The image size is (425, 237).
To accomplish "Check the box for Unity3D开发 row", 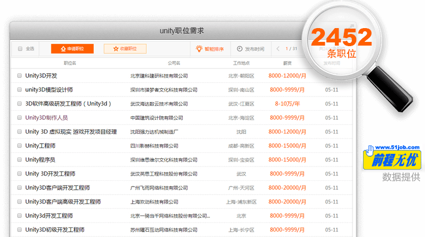I will [x=20, y=76].
